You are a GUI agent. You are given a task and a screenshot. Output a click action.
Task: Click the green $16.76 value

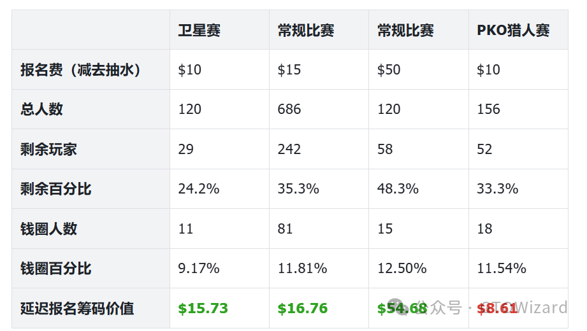click(302, 309)
